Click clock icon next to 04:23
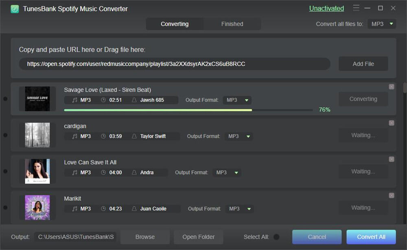Screen dimensions: 407x250 pos(103,209)
